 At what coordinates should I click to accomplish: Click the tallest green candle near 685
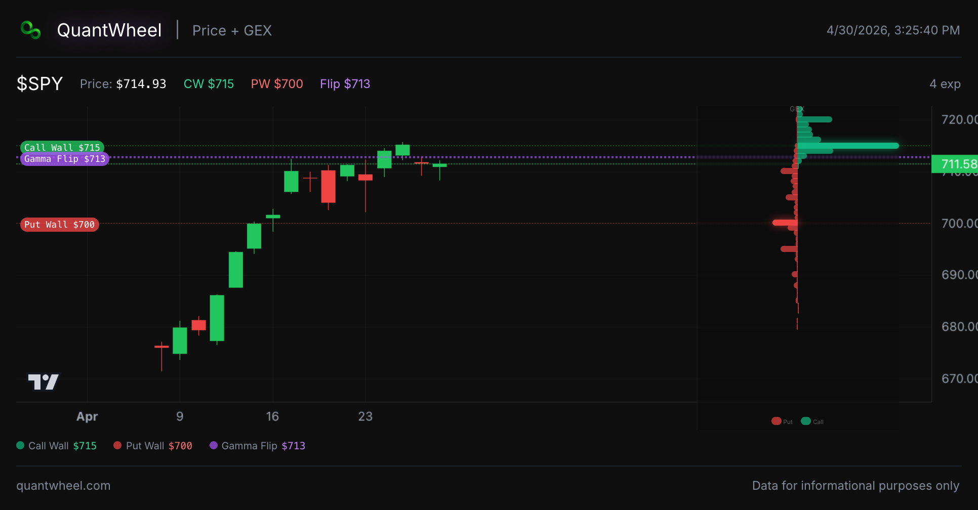pyautogui.click(x=217, y=318)
